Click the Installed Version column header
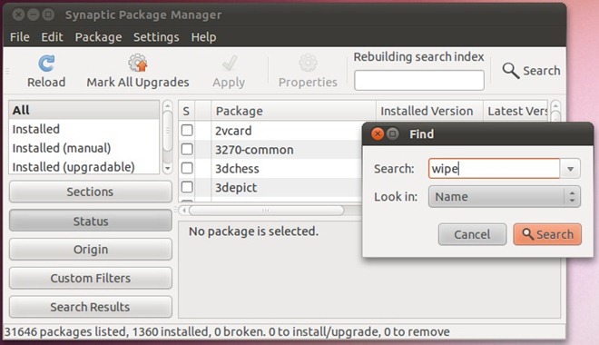Image resolution: width=599 pixels, height=345 pixels. (x=430, y=111)
